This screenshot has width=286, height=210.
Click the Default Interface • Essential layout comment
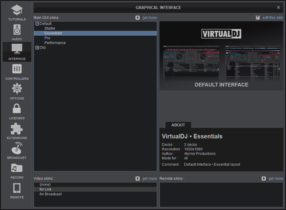point(212,164)
